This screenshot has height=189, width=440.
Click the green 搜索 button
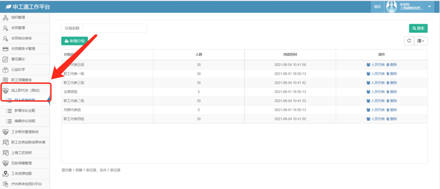click(418, 28)
